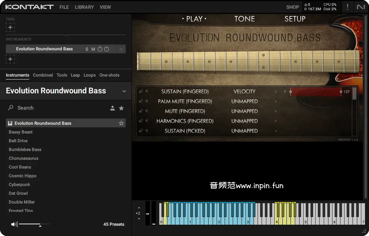
Task: Open the NI logo menu
Action: pos(361,7)
